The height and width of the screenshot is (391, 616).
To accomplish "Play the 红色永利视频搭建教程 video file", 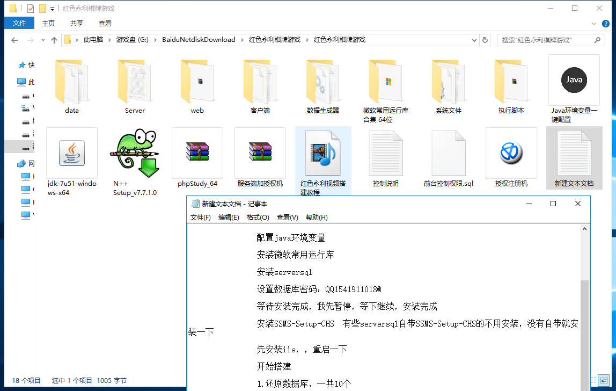I will click(322, 153).
